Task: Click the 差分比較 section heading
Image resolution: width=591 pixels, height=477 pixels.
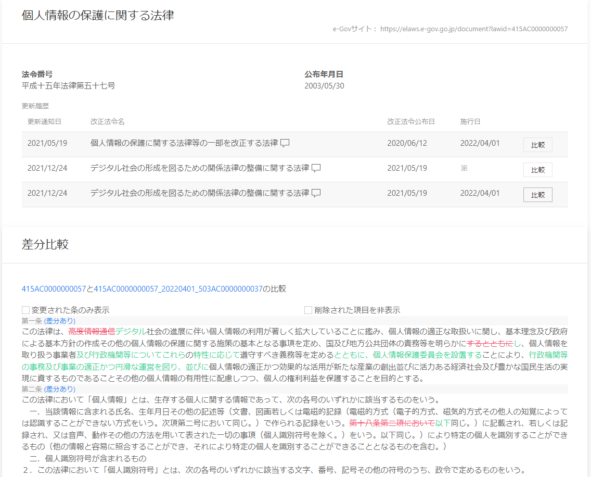Action: point(45,245)
